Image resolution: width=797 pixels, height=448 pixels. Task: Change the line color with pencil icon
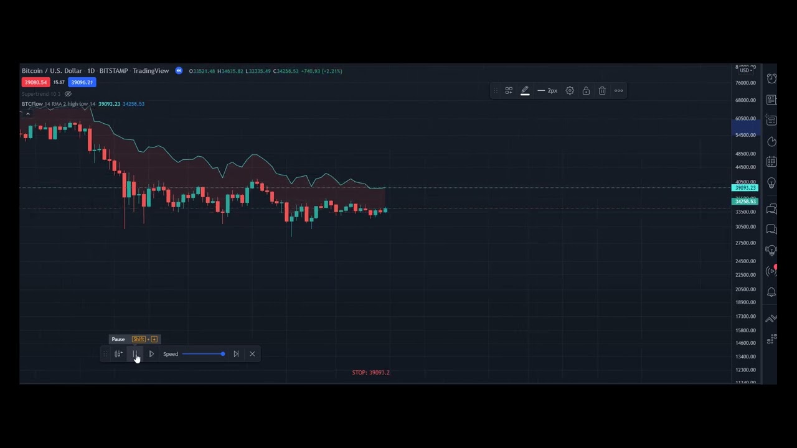[x=525, y=91]
